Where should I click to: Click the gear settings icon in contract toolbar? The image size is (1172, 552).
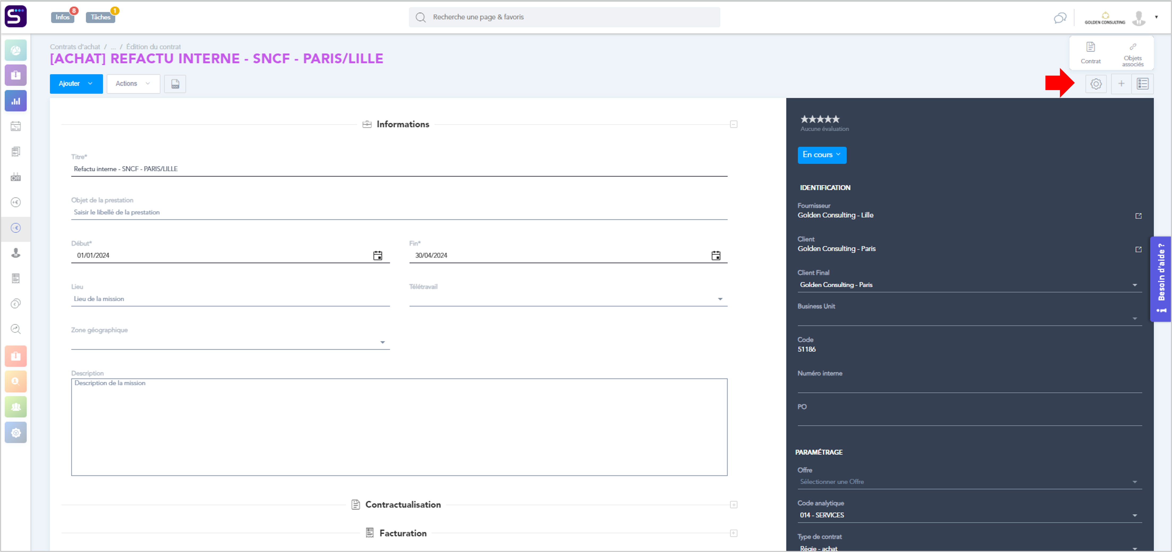[1096, 84]
